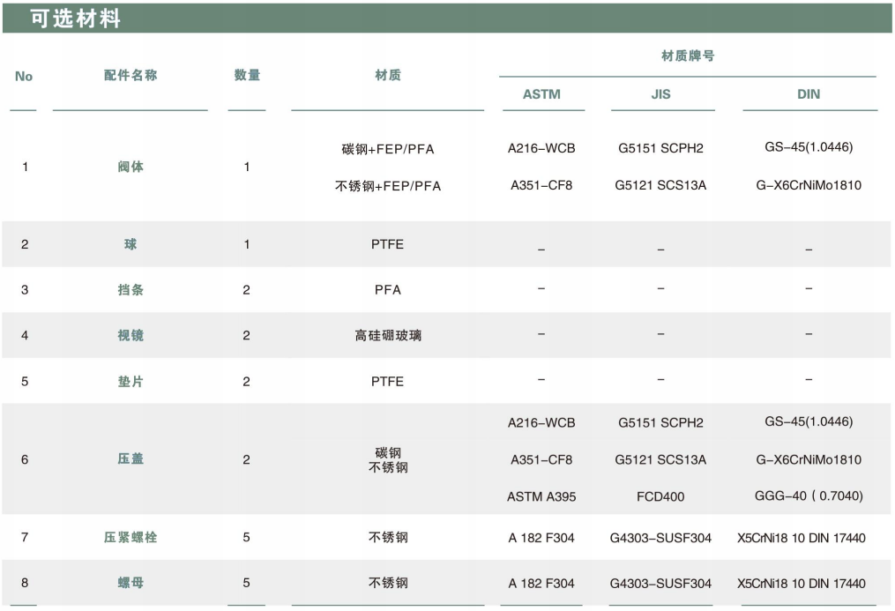Click 不锈钢+FEP/PFA material in row 1

tap(387, 186)
